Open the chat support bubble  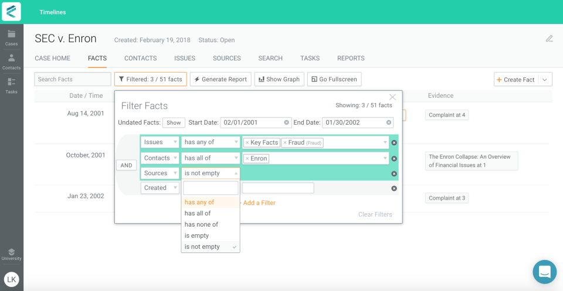[x=544, y=272]
